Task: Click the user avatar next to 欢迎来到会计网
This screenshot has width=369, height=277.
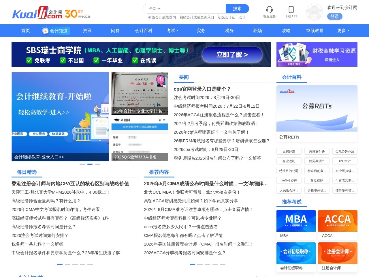Action: [314, 12]
